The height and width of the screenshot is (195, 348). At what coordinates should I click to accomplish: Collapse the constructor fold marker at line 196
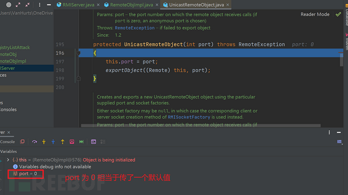pyautogui.click(x=78, y=53)
